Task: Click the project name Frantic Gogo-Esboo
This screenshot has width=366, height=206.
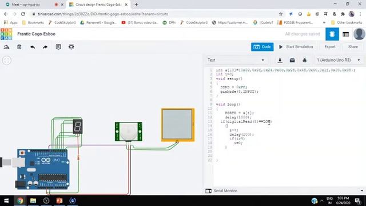Action: pyautogui.click(x=36, y=34)
